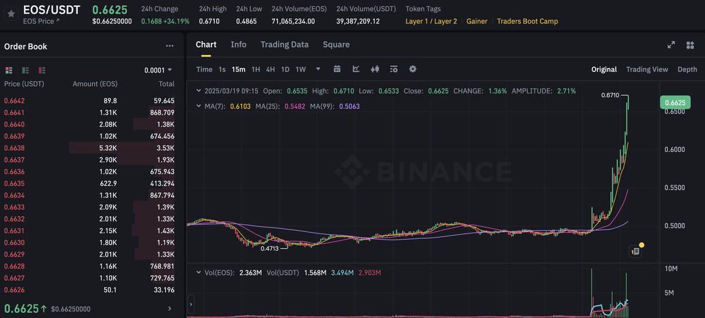Switch chart to Trading View
705x318 pixels.
pos(647,69)
